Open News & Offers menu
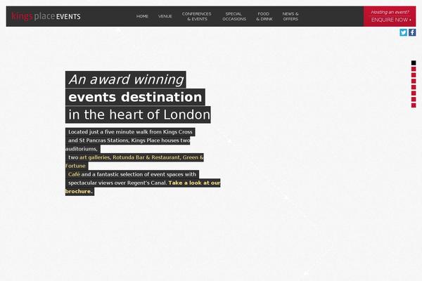 coord(290,16)
